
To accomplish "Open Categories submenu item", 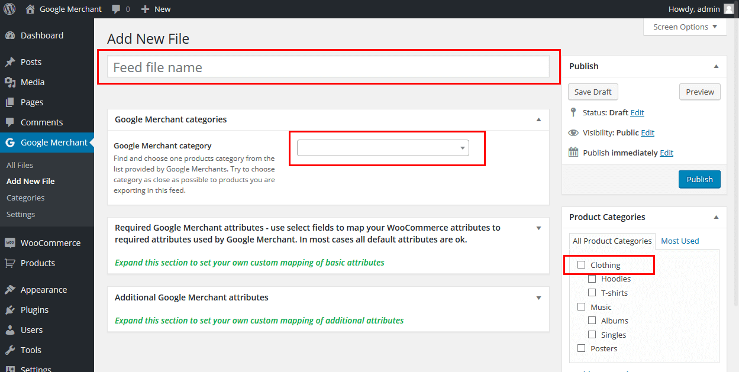I will [25, 198].
